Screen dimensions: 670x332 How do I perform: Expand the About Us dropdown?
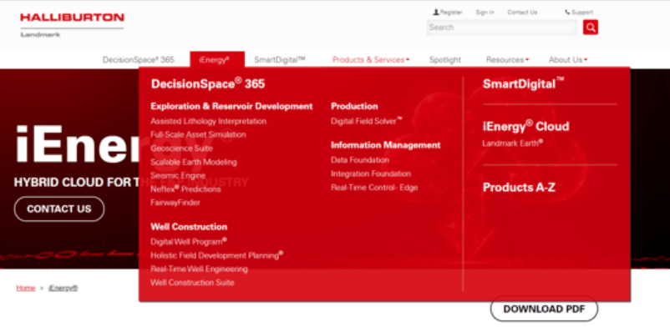tap(568, 60)
